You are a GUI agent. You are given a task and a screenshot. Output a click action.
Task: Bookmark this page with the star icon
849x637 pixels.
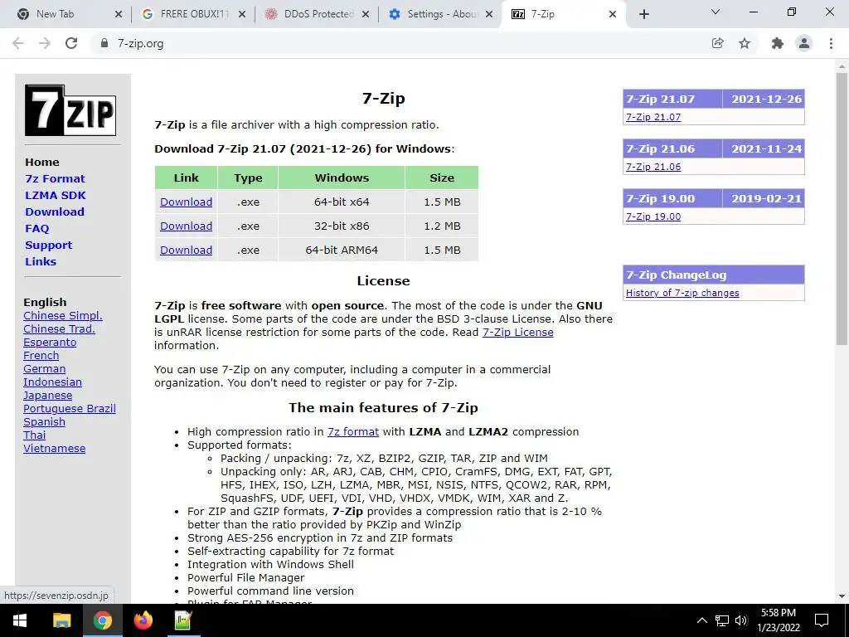745,43
